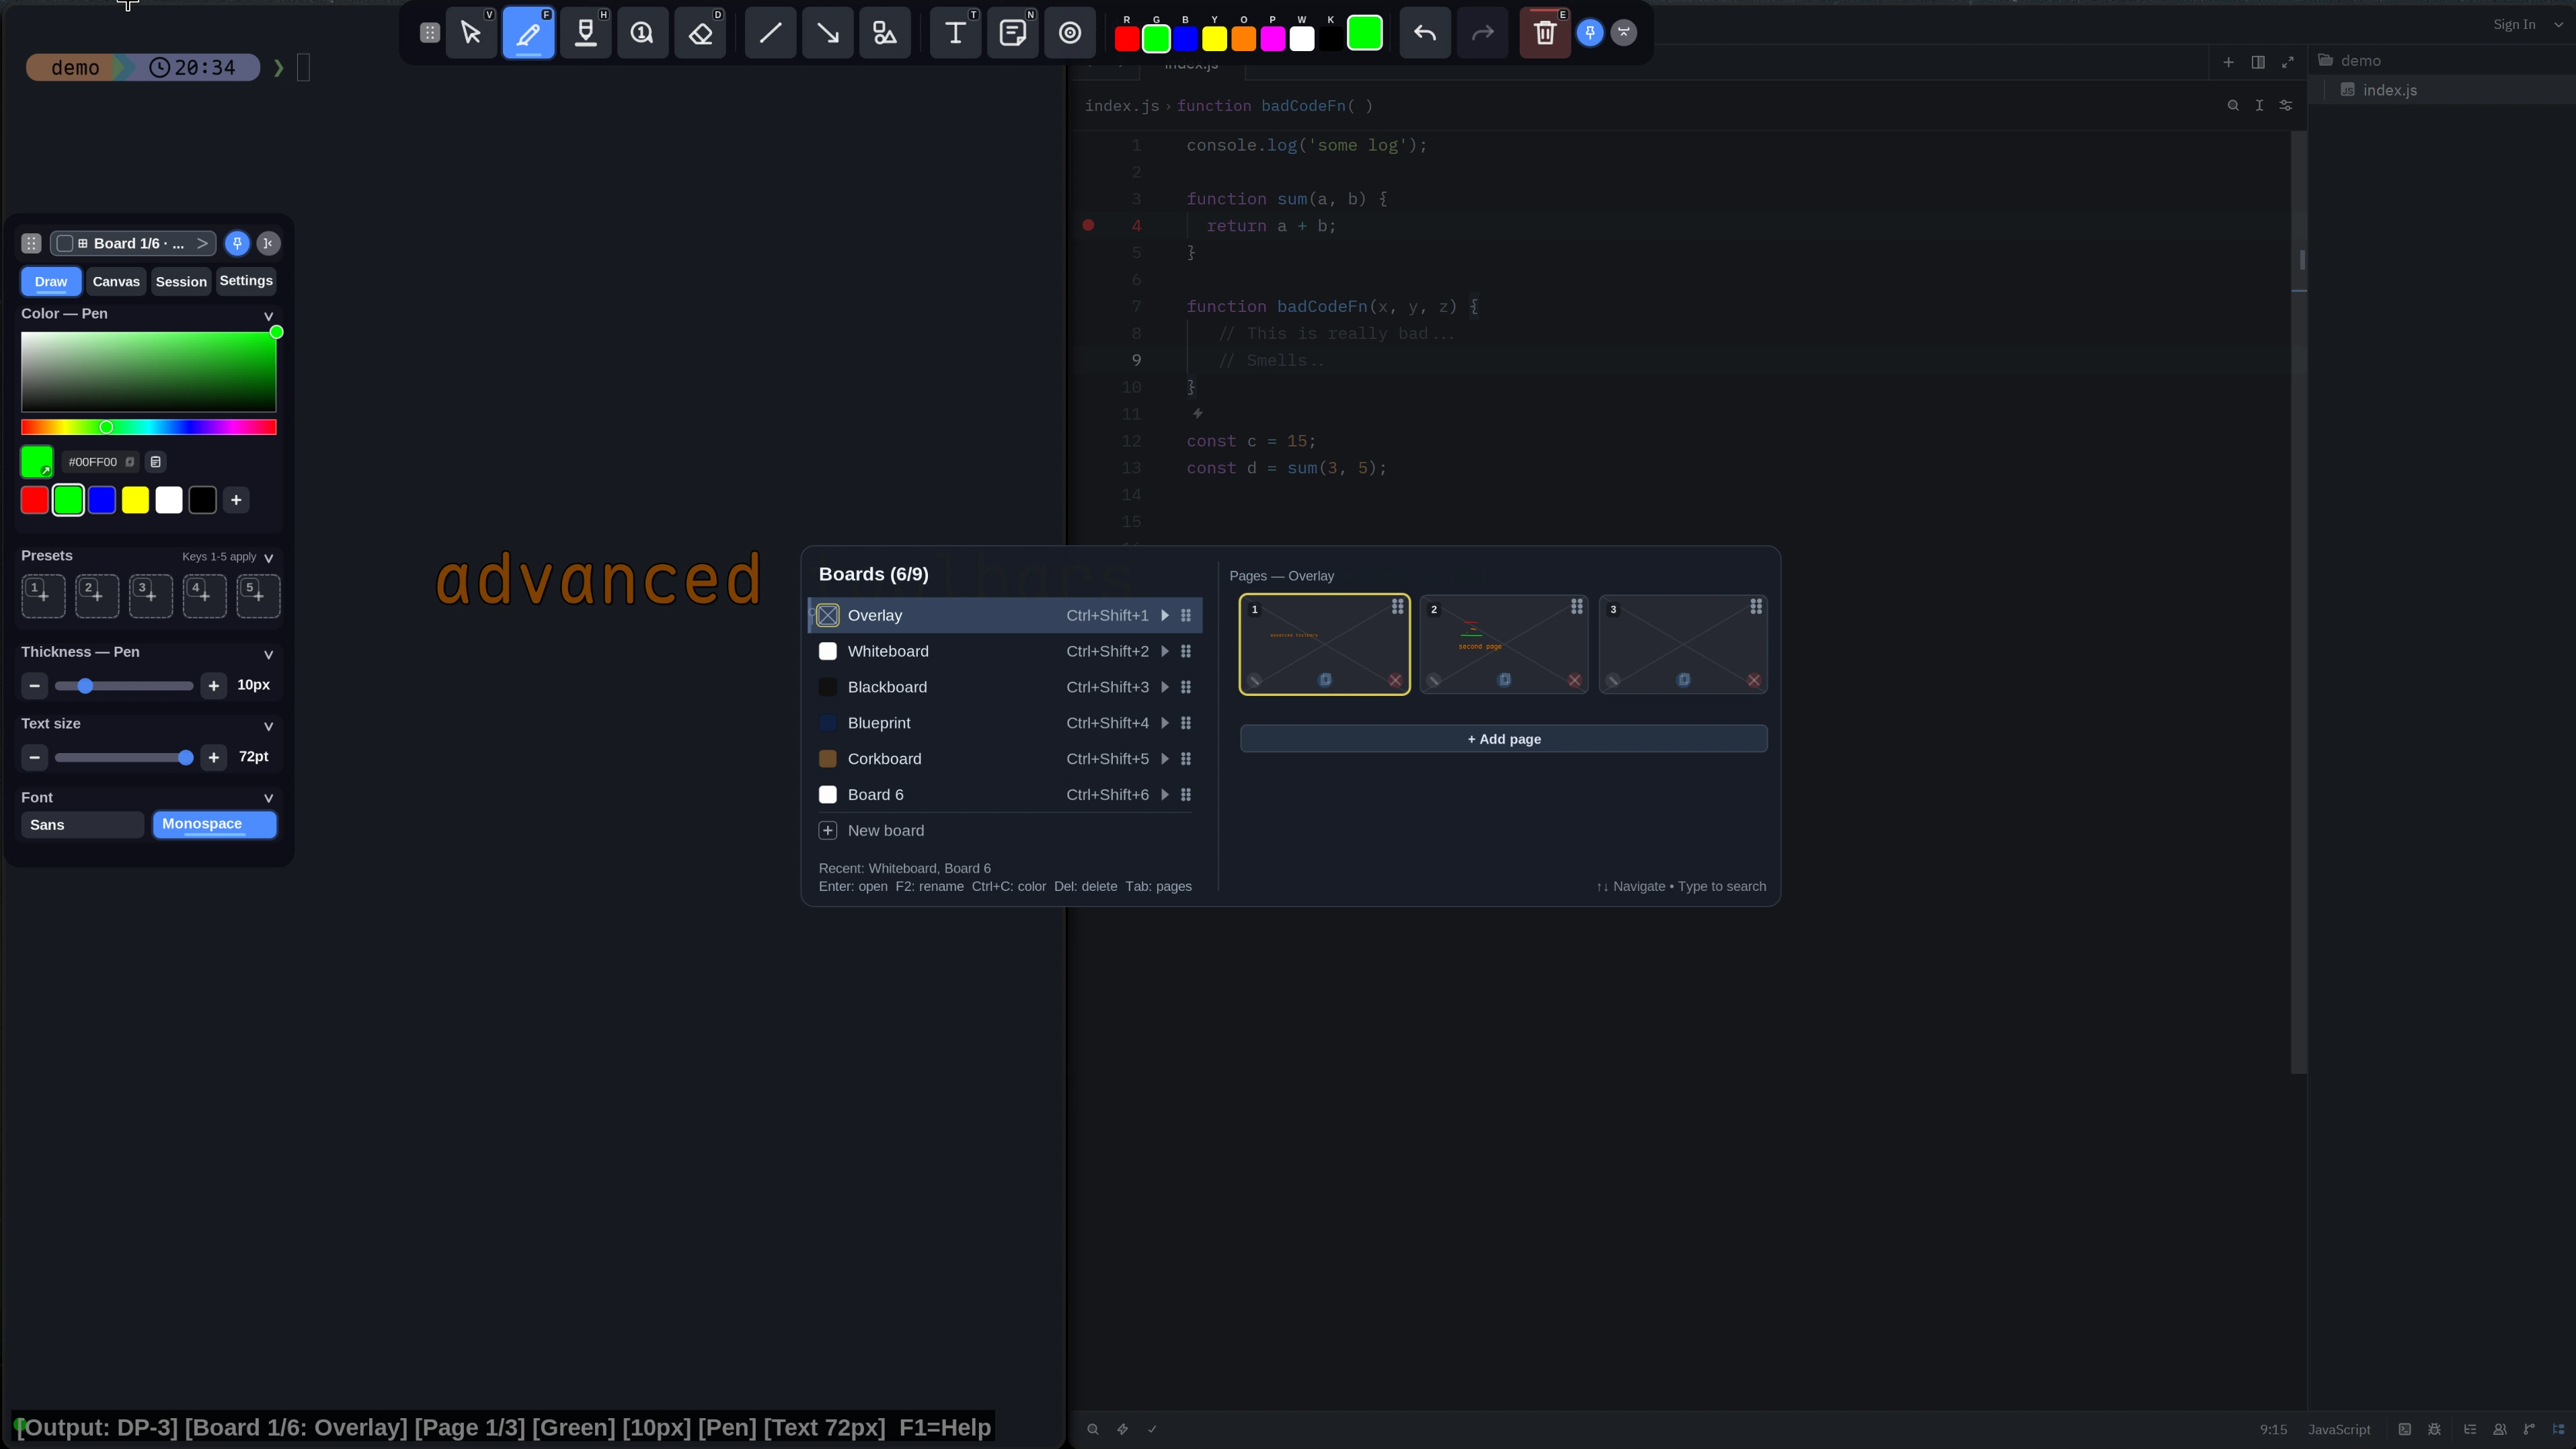
Task: Rename page 3 with pencil icon
Action: point(1613,680)
